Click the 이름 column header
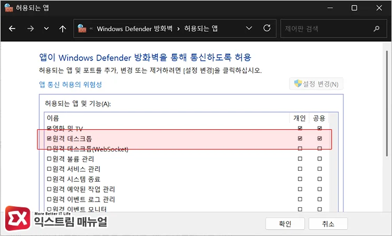The width and height of the screenshot is (392, 236). 53,118
